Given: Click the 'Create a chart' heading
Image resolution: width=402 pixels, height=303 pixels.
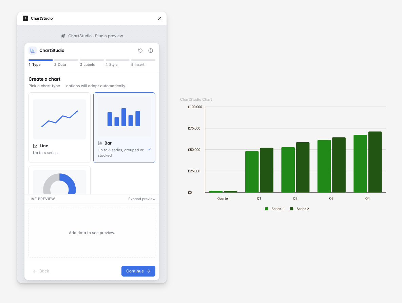Looking at the screenshot, I should click(44, 79).
